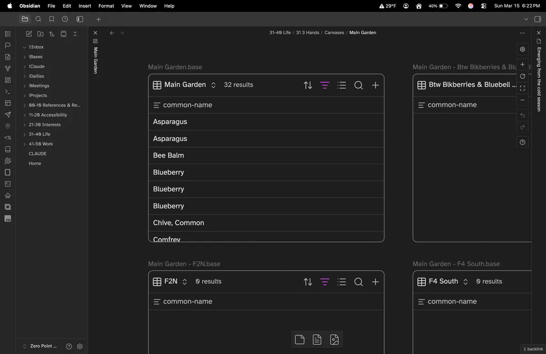This screenshot has width=546, height=354.
Task: Add new item with plus in F2N base
Action: click(x=375, y=282)
